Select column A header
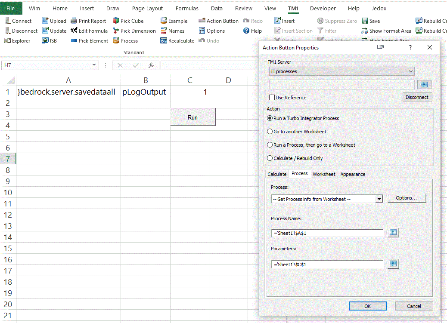The width and height of the screenshot is (447, 323). (x=68, y=80)
